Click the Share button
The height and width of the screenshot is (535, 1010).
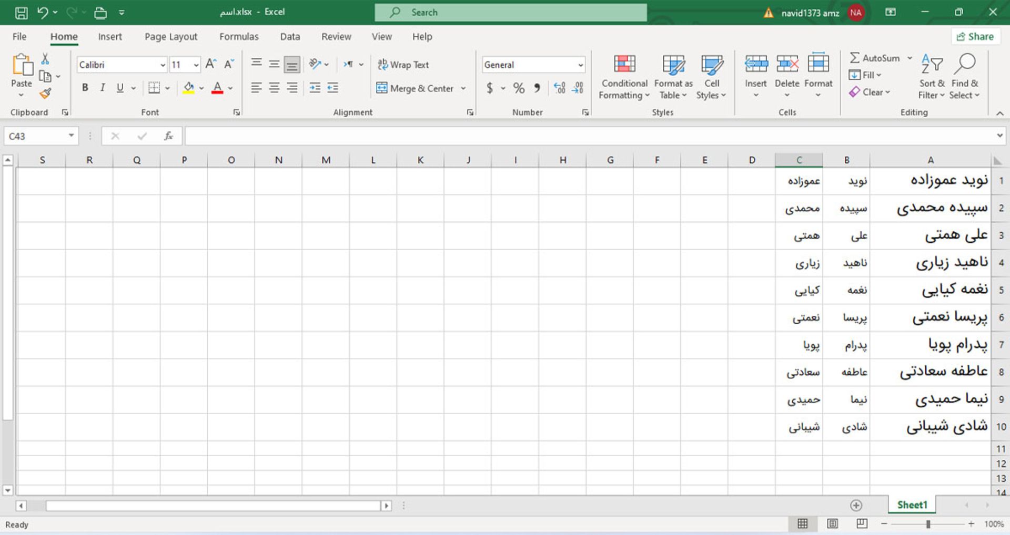[x=975, y=37]
